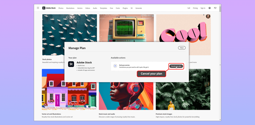
Task: Click the page vertical scrollbar thumb
Action: point(220,9)
